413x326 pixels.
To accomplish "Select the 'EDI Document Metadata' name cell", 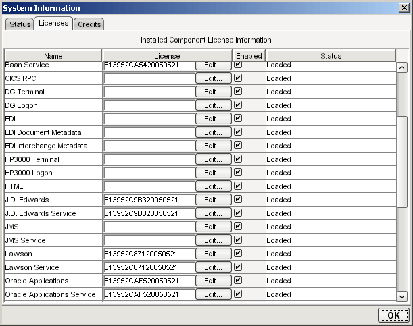I will (53, 132).
